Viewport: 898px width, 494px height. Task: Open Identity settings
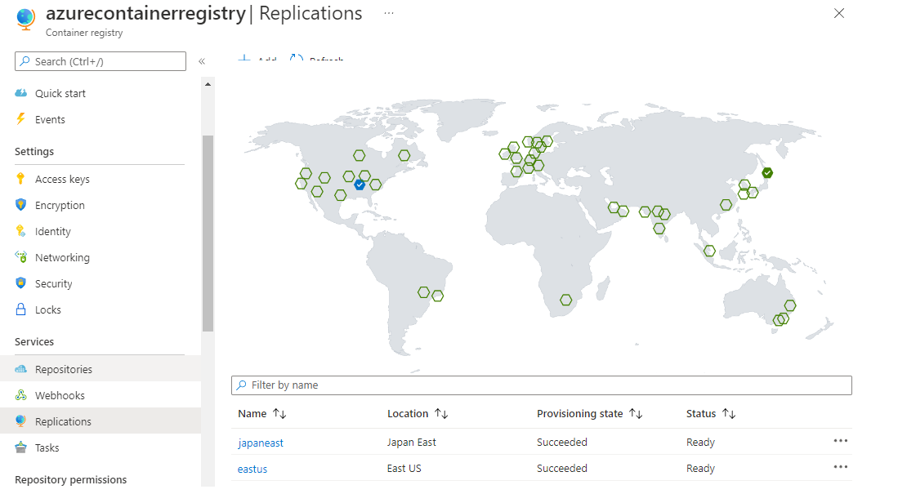pyautogui.click(x=52, y=232)
